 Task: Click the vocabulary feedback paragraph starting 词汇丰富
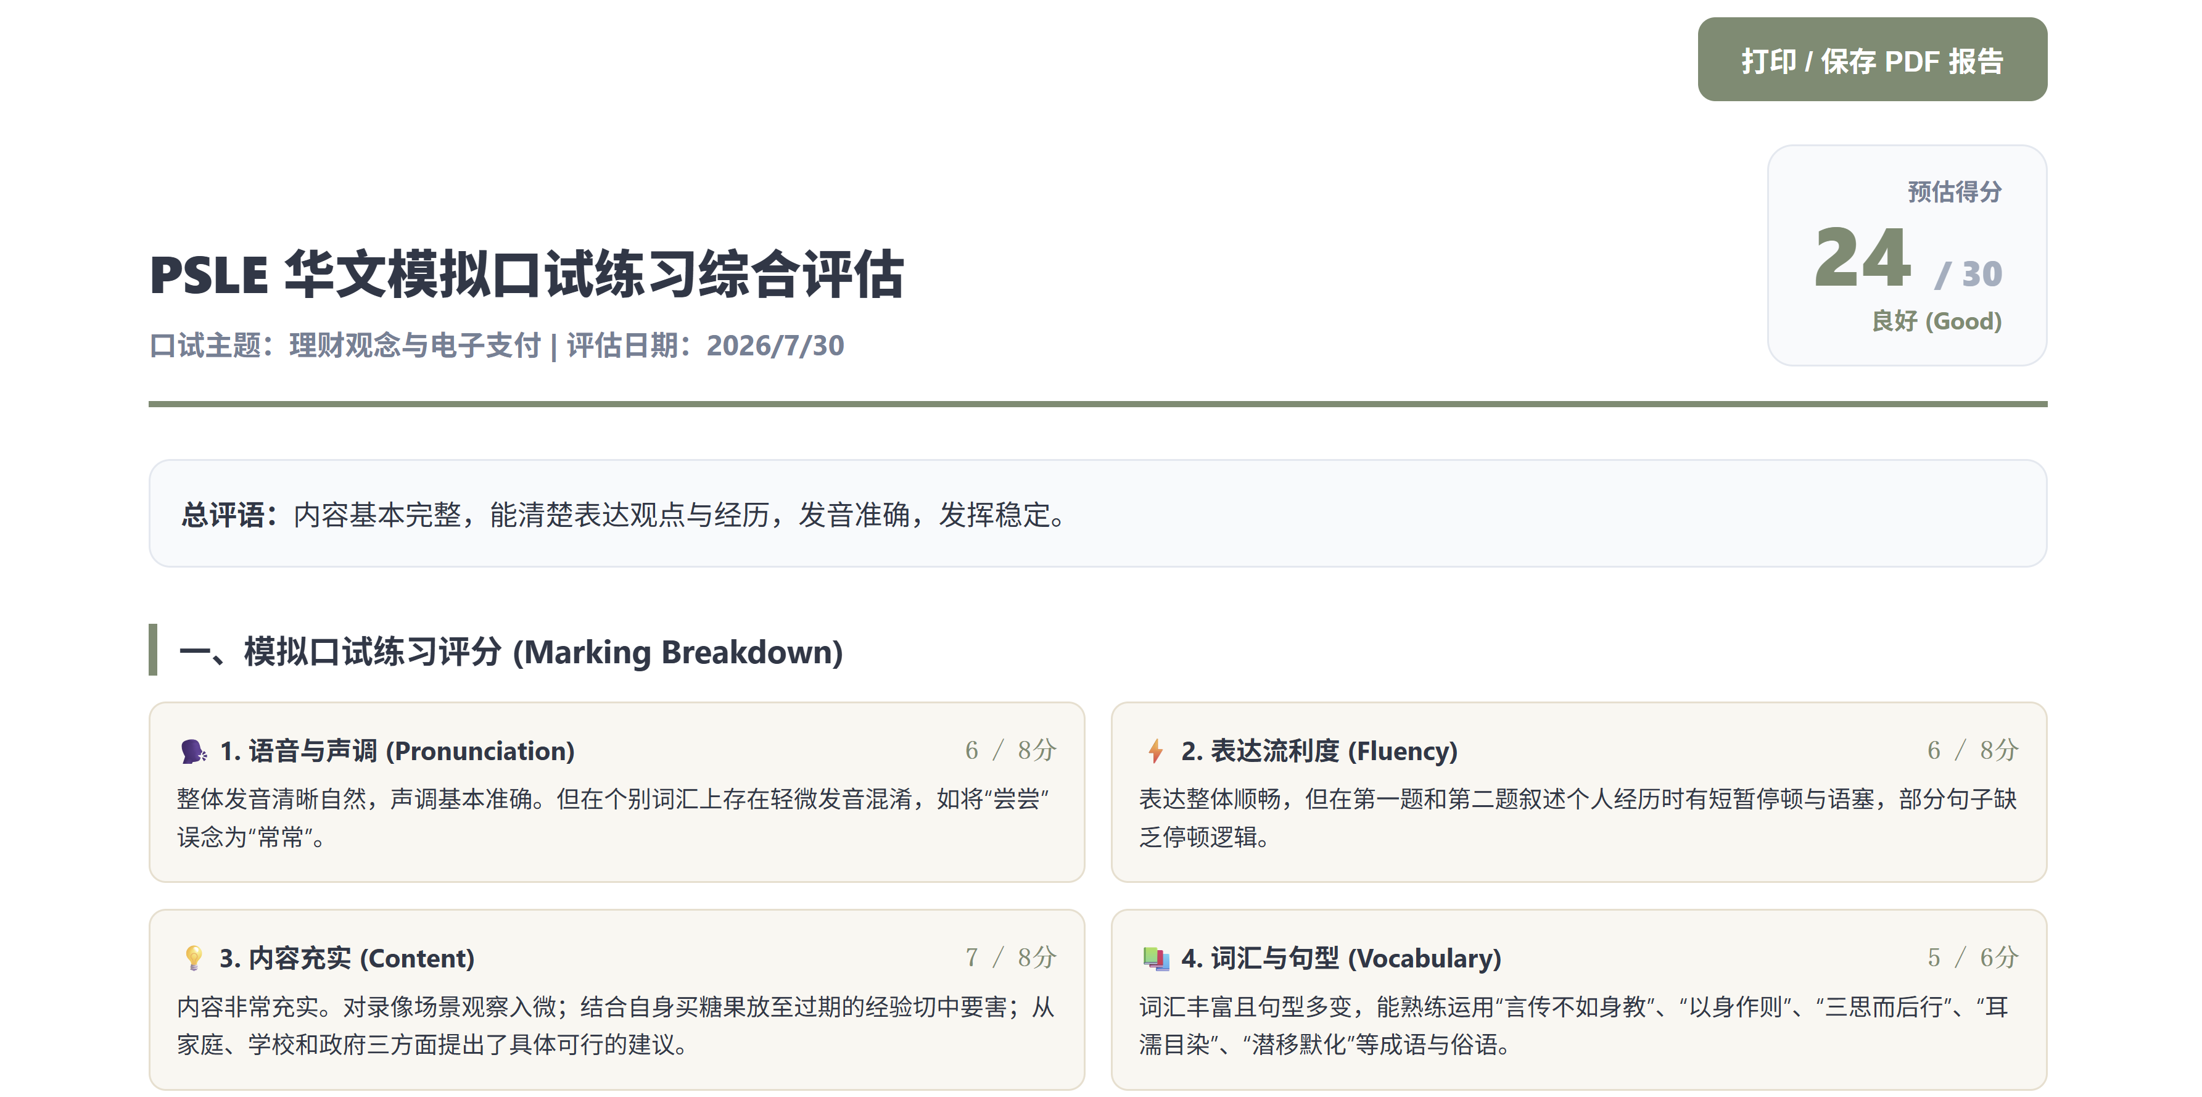(1575, 1025)
